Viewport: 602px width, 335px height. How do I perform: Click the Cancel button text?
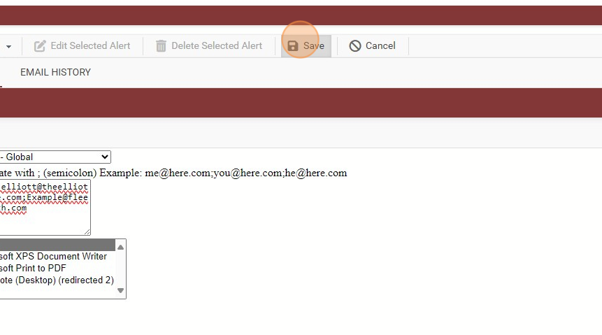click(380, 45)
